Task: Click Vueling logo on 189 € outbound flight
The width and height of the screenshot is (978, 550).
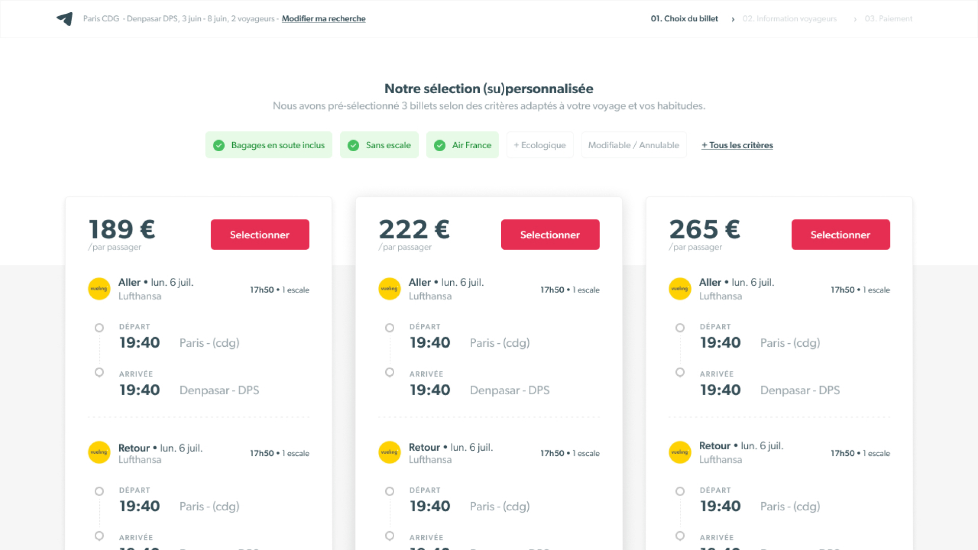Action: (x=99, y=289)
